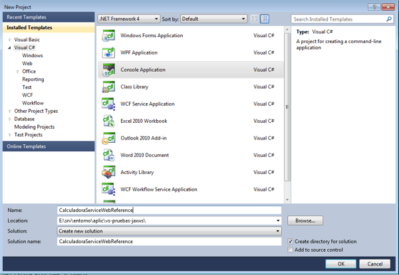Choose the Activity Library template icon
The height and width of the screenshot is (275, 399).
[x=108, y=173]
